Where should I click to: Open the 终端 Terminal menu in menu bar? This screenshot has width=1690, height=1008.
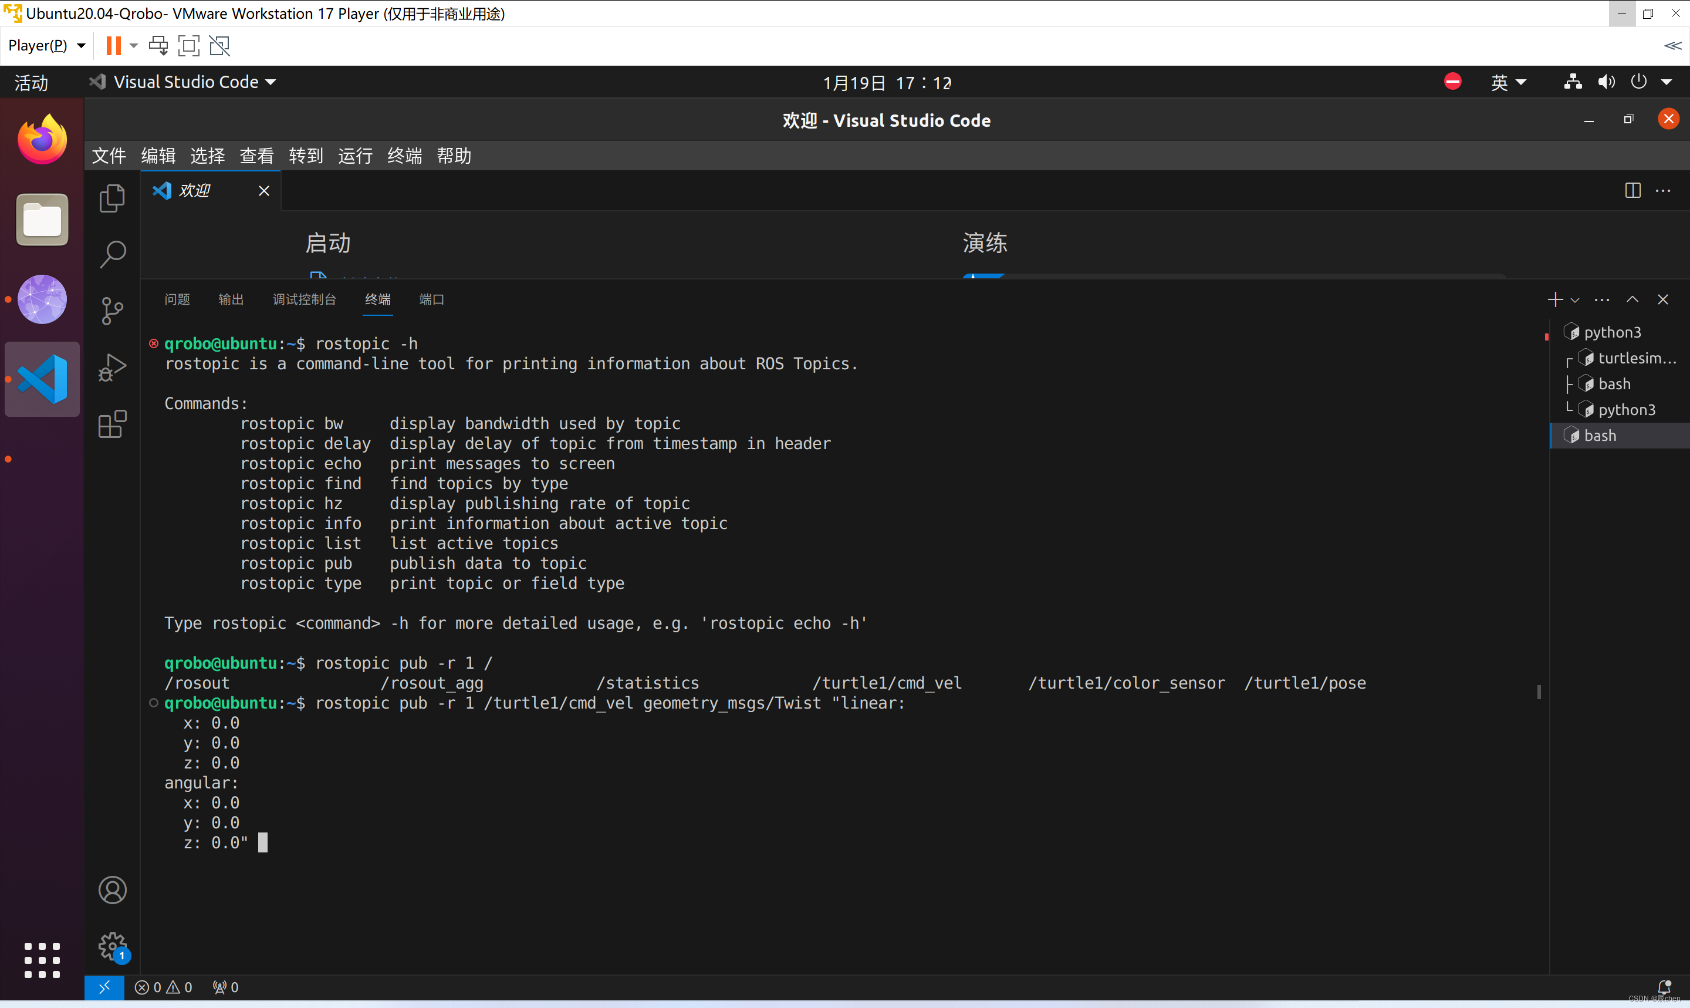[x=404, y=156]
